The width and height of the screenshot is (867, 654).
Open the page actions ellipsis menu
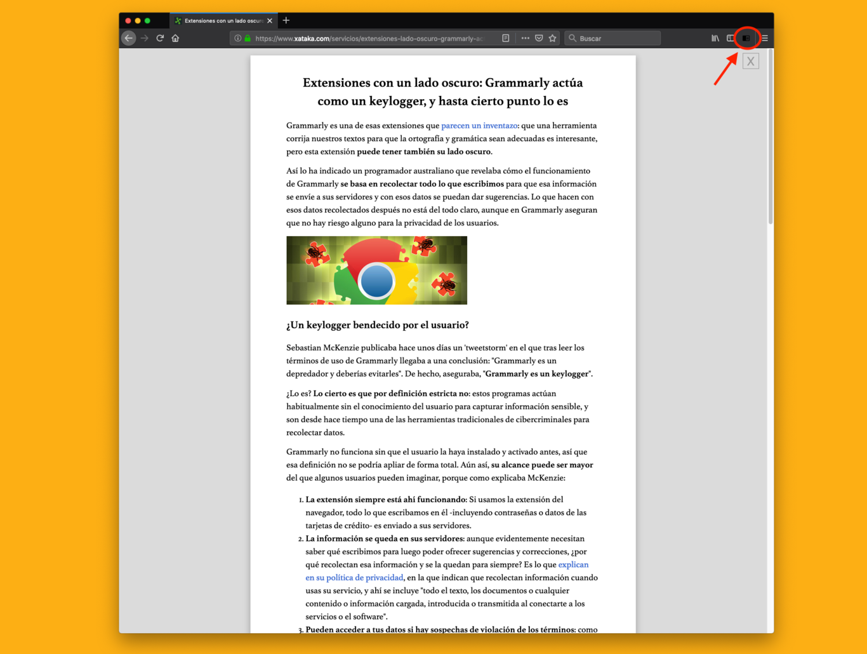[526, 38]
